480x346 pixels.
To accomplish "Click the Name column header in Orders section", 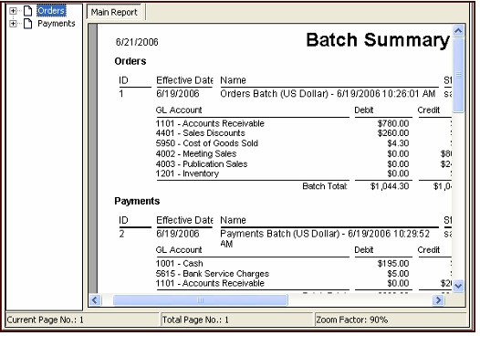I will [234, 80].
